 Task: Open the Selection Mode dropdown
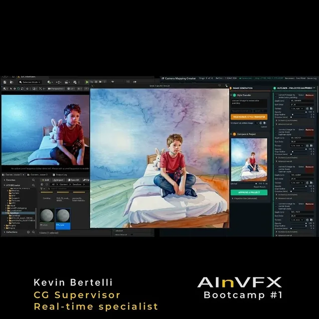[30, 82]
